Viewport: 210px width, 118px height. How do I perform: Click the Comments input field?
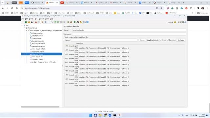pyautogui.click(x=129, y=34)
